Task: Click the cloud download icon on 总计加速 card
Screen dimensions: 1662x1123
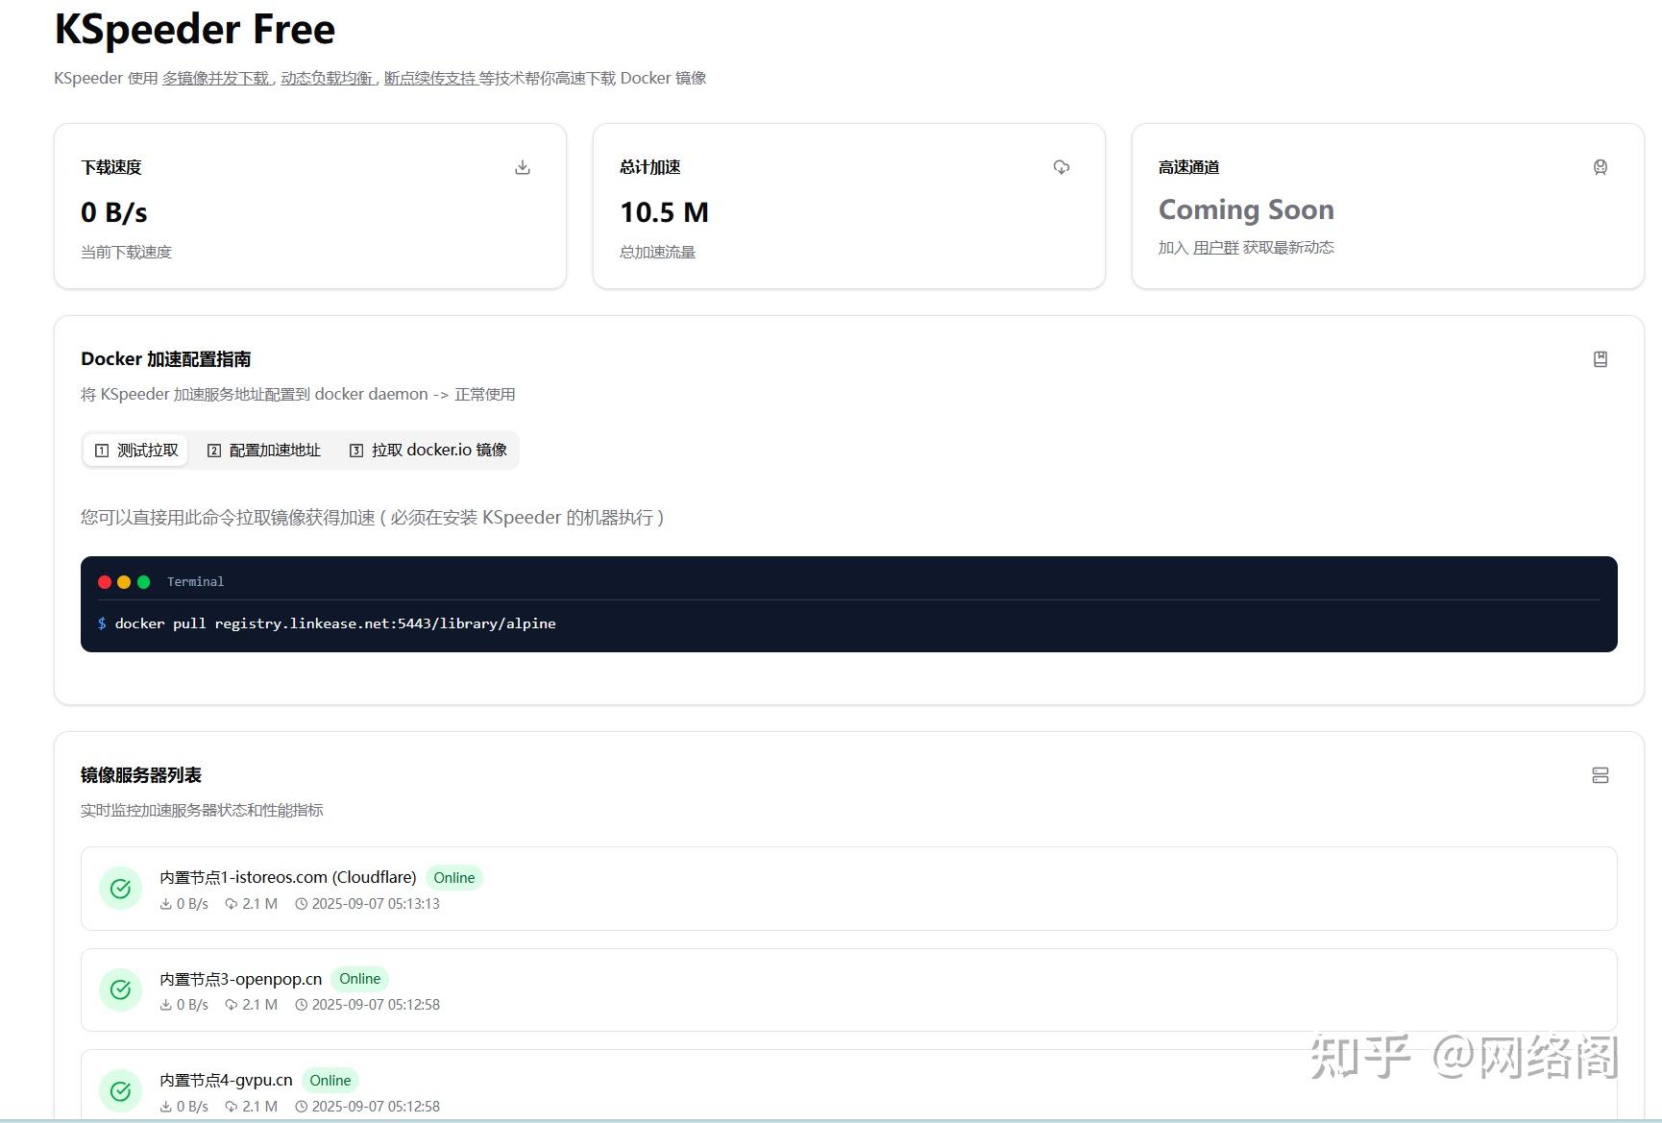Action: pos(1062,166)
